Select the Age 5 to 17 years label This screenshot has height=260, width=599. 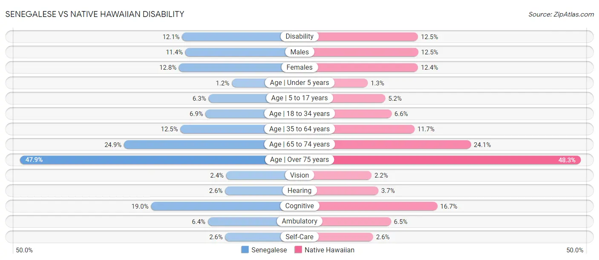point(299,98)
